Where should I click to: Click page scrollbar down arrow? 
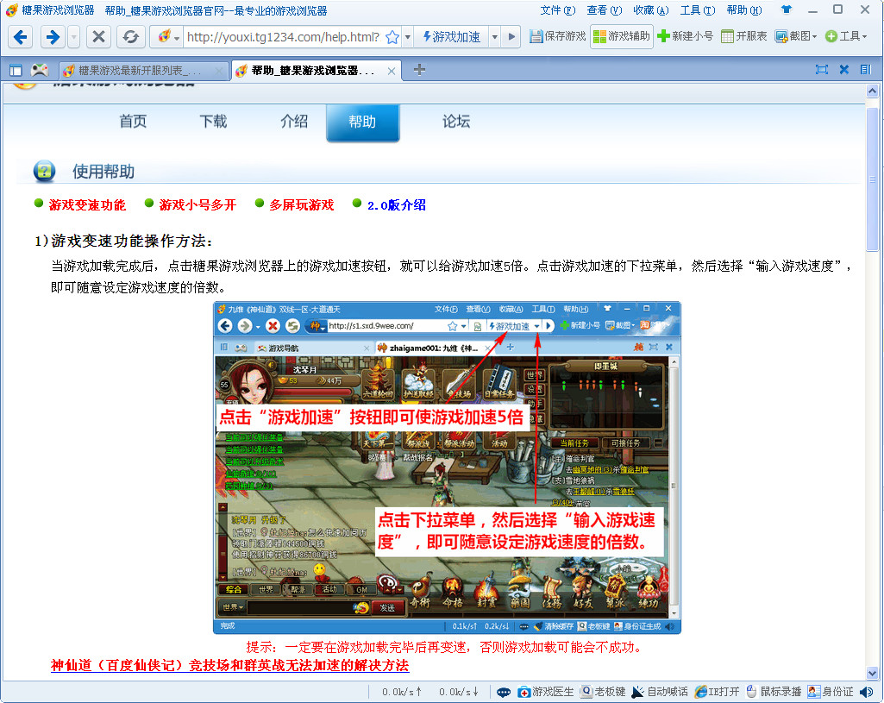[x=872, y=673]
